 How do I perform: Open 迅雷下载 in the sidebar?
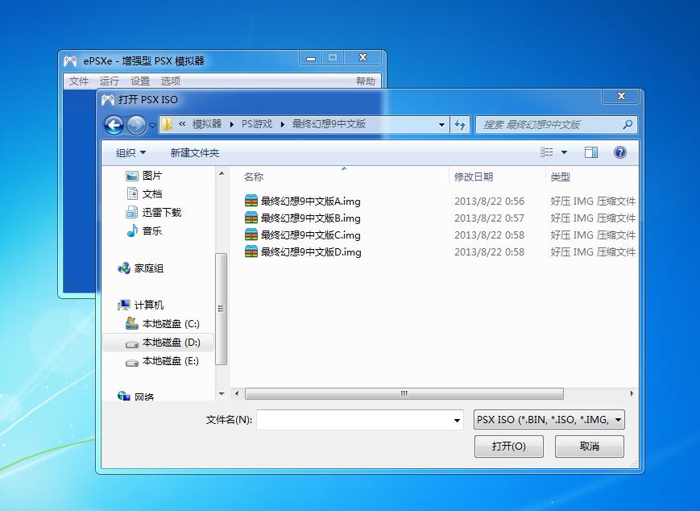click(162, 213)
